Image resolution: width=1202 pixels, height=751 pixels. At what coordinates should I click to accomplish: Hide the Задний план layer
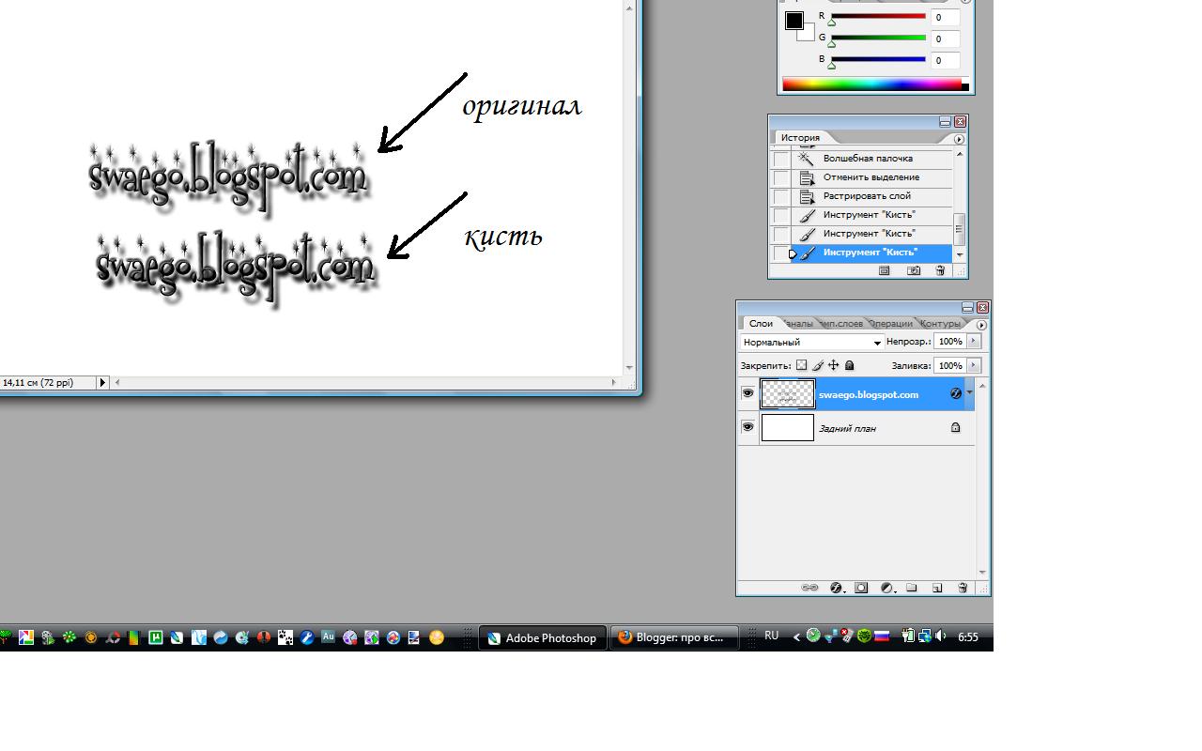(x=747, y=427)
